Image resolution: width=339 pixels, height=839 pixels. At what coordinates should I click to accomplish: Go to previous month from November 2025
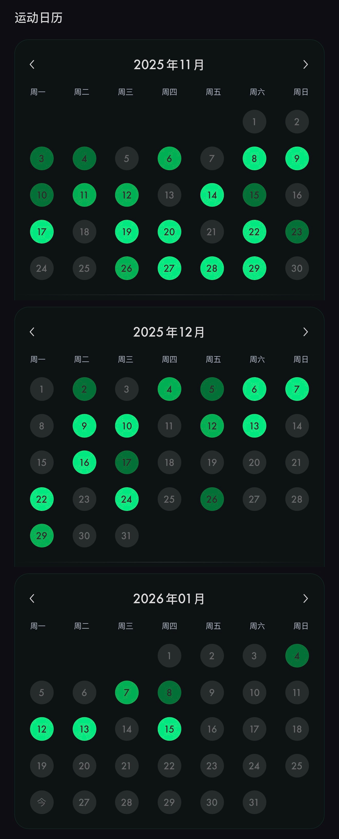[x=32, y=65]
